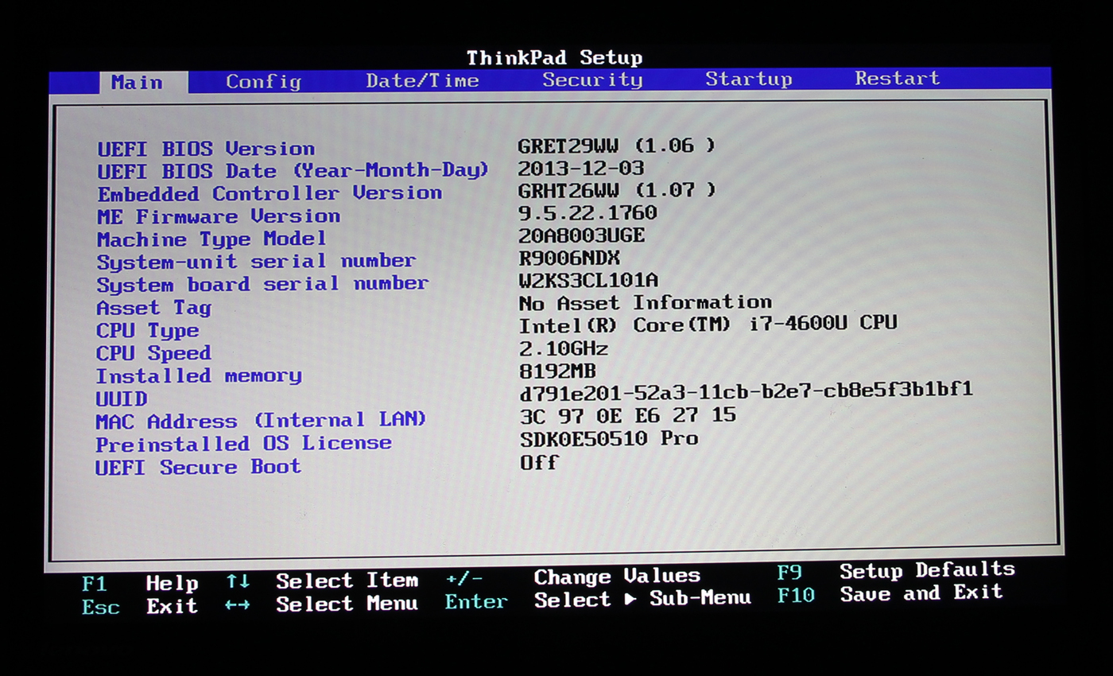Click the MAC Address (Internal LAN) label

click(261, 420)
